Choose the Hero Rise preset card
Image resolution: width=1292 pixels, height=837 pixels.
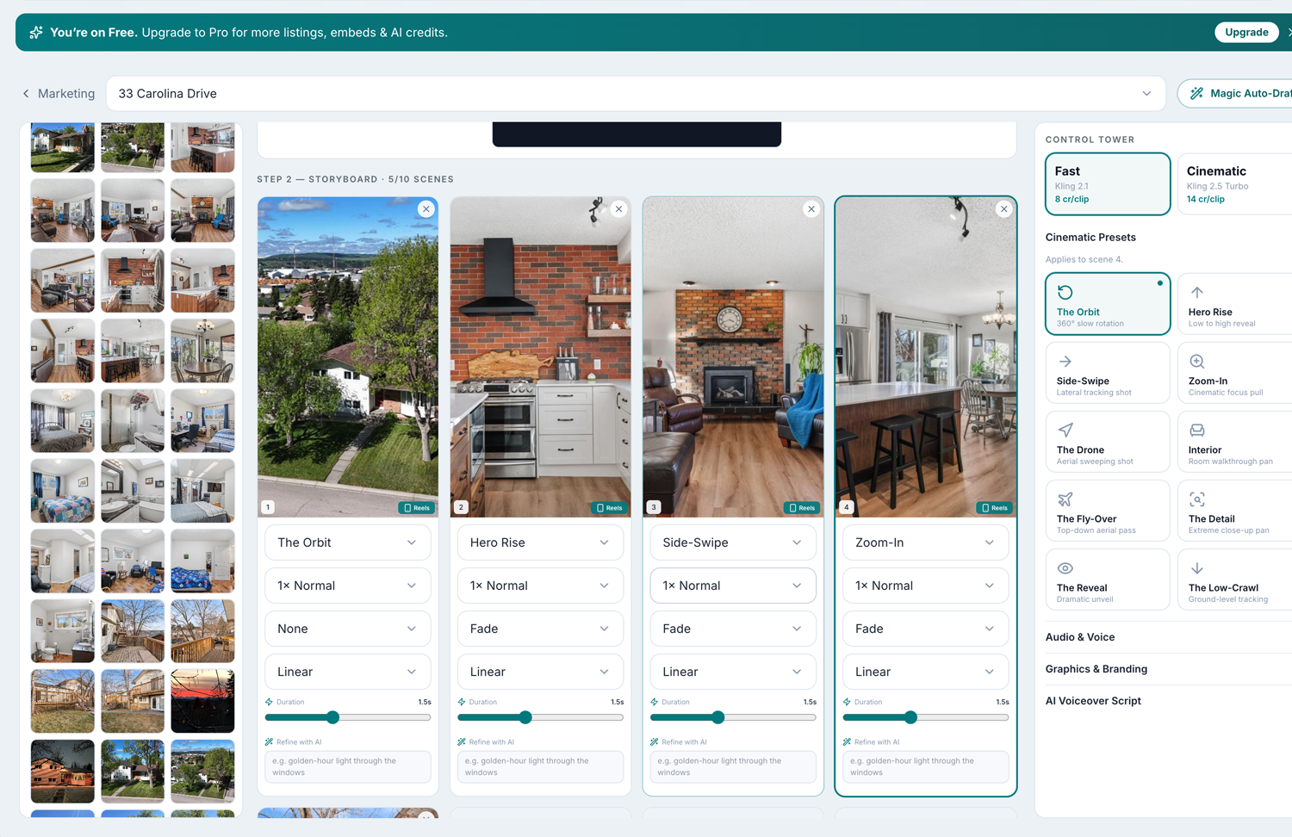(1237, 304)
